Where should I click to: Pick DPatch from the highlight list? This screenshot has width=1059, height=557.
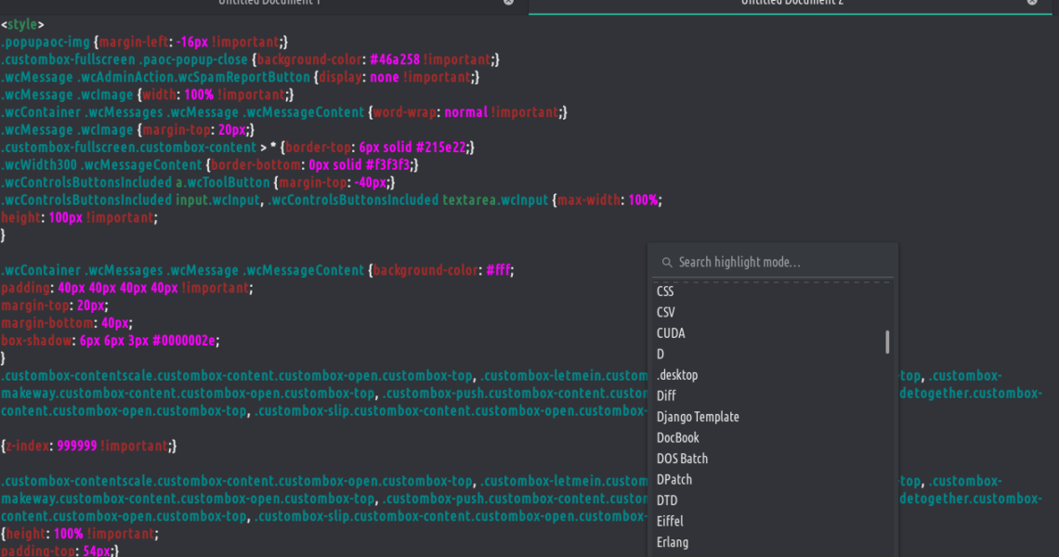tap(674, 480)
